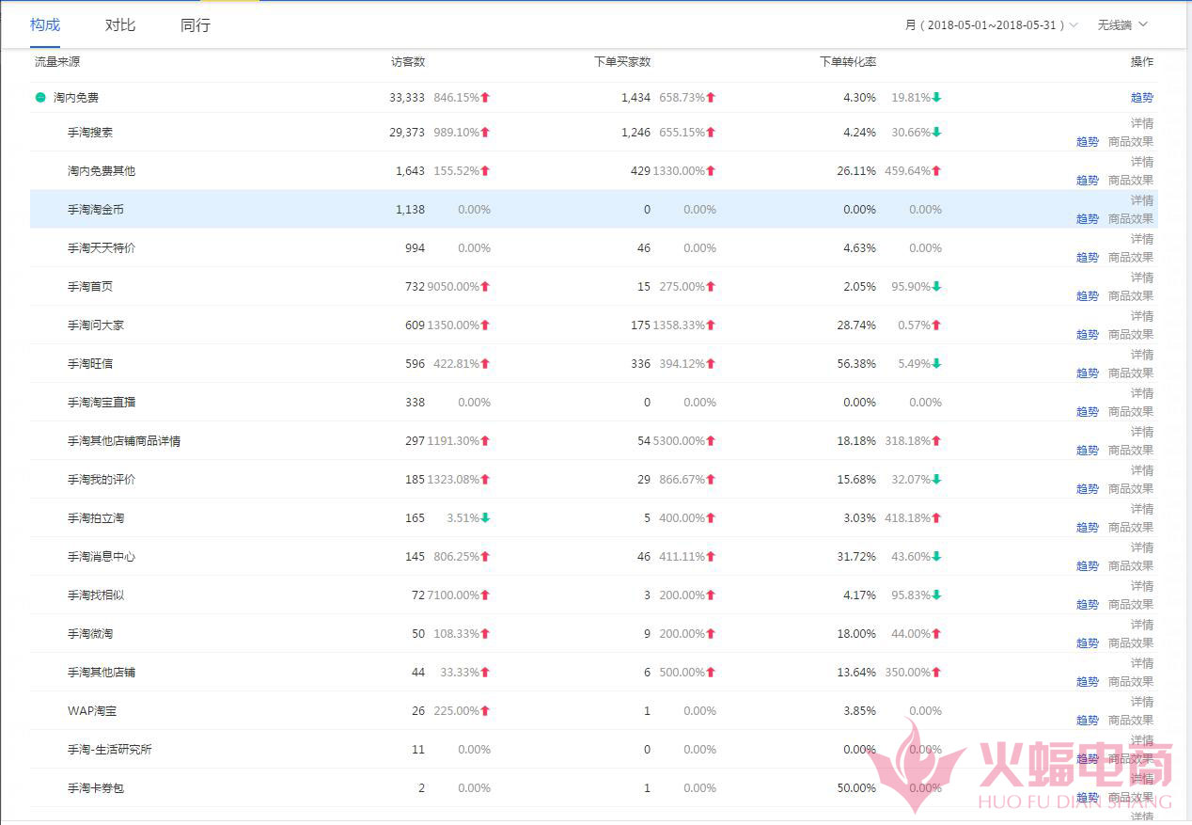Open 趋势 for 手淘问大家
This screenshot has width=1192, height=825.
coord(1088,335)
